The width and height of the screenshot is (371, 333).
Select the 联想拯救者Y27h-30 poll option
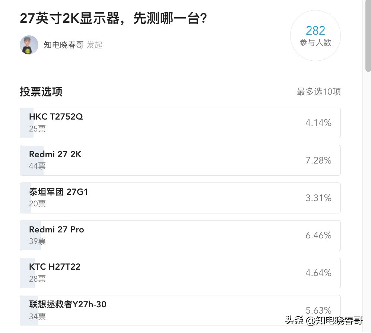180,310
